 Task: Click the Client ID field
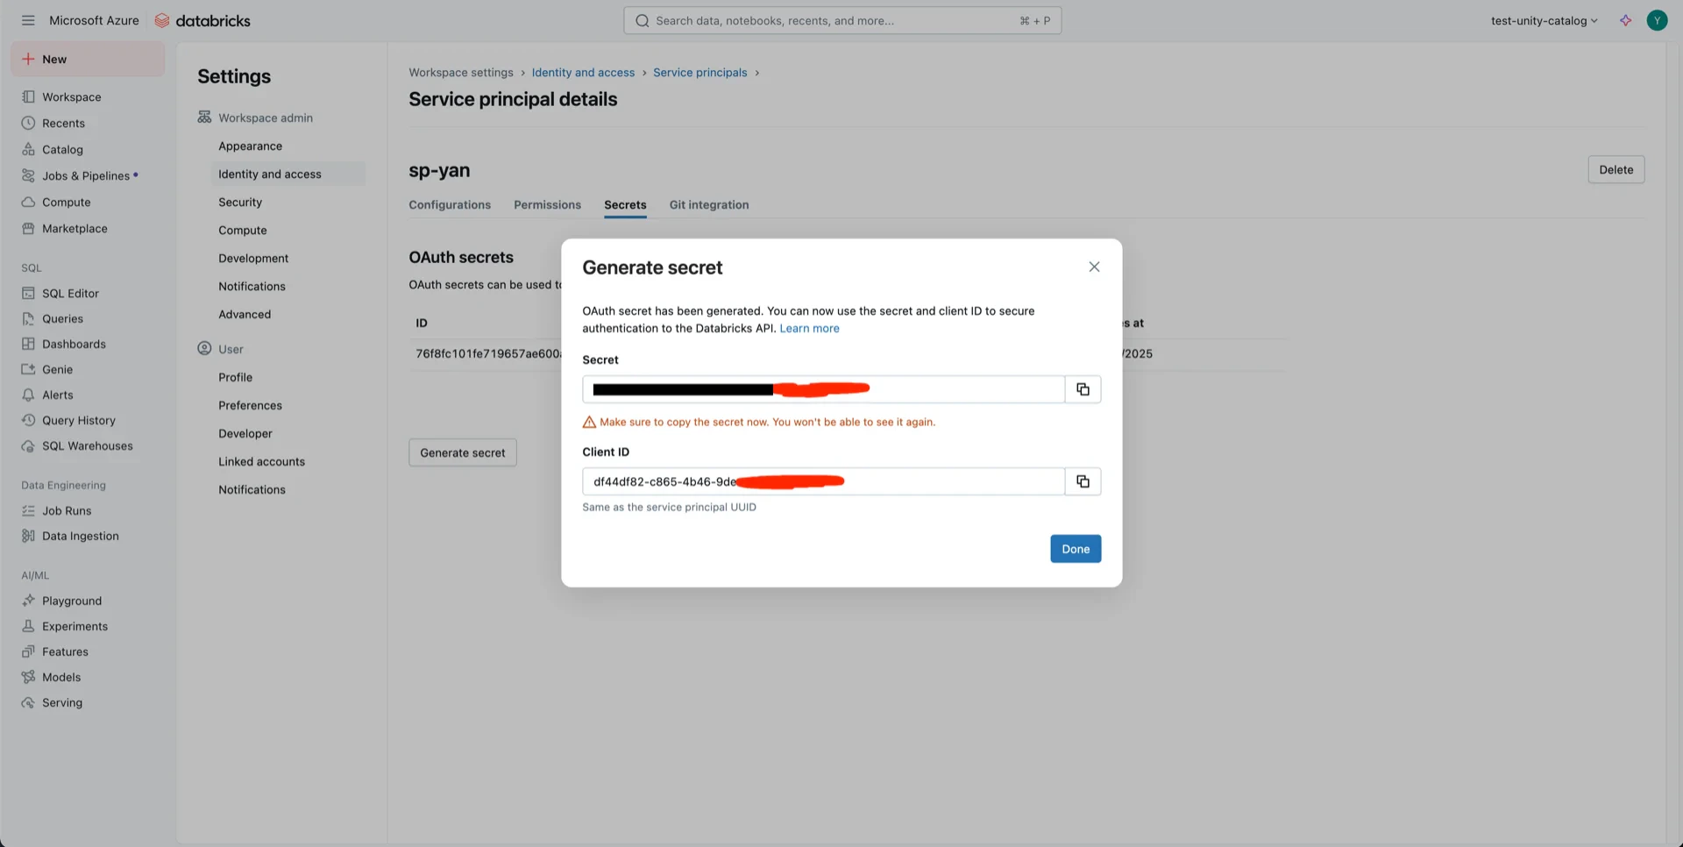(824, 481)
